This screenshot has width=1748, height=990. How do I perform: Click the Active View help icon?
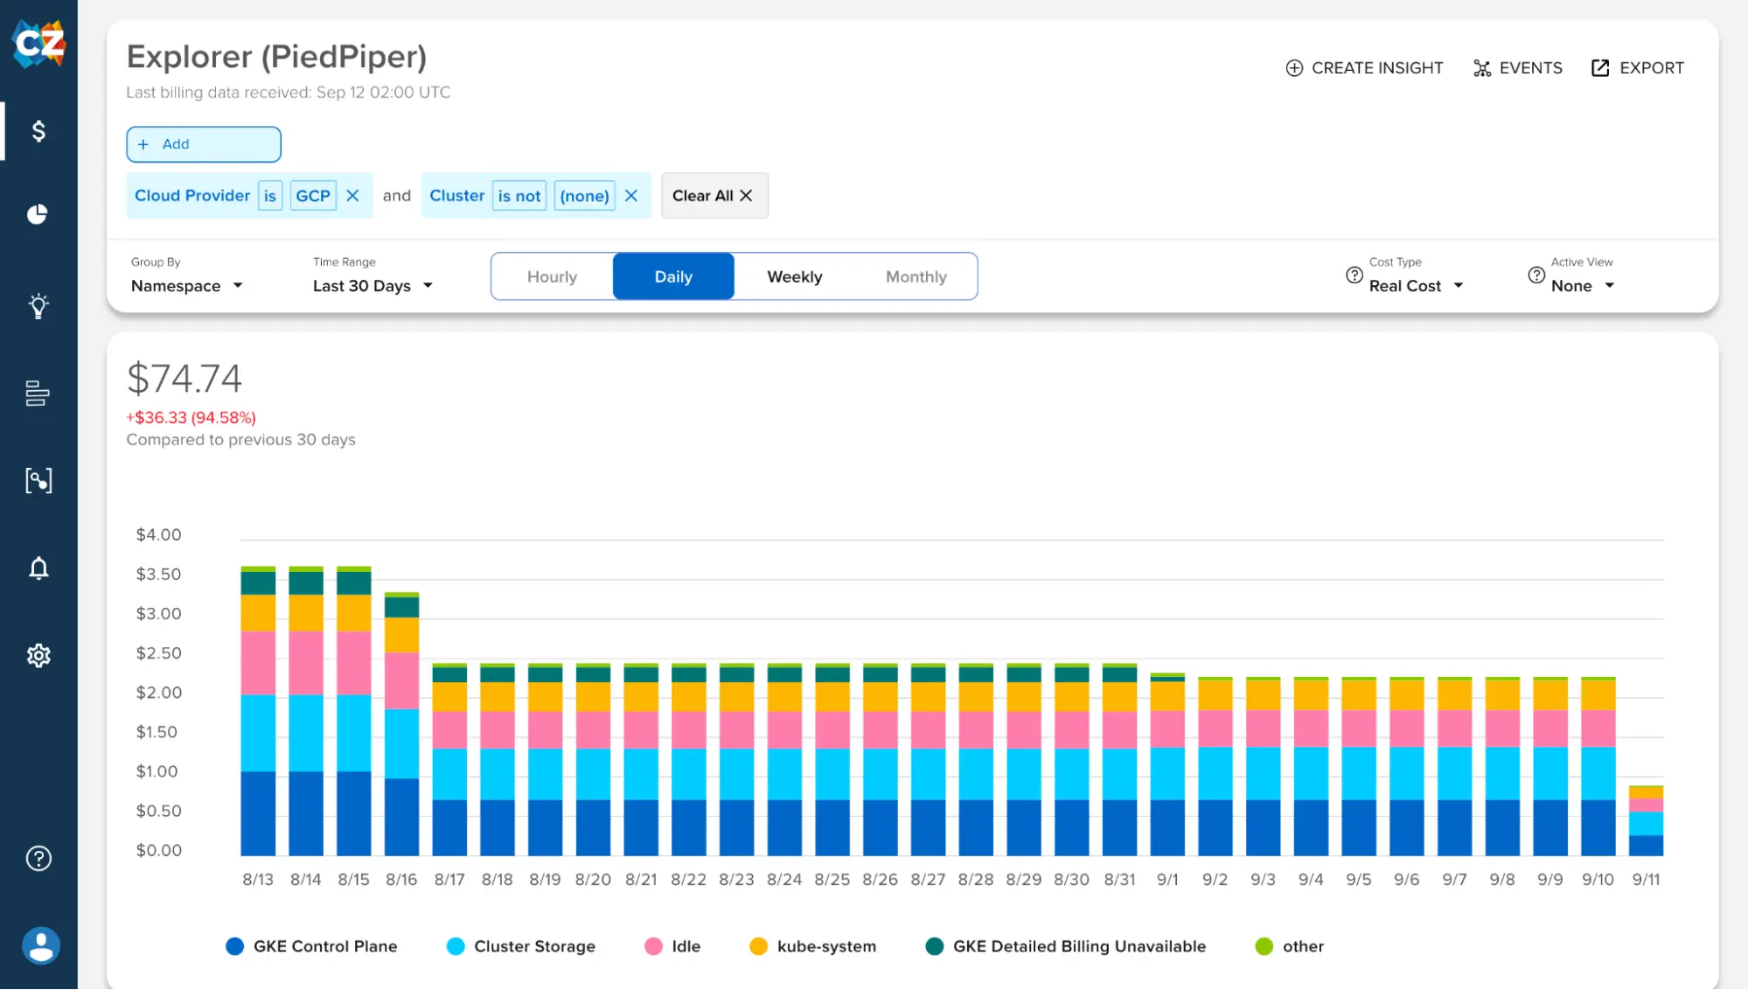1536,275
